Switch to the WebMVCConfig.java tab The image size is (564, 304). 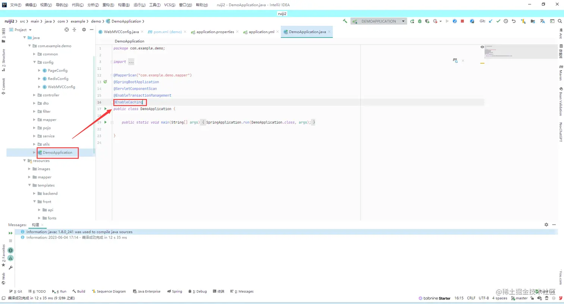pos(121,32)
